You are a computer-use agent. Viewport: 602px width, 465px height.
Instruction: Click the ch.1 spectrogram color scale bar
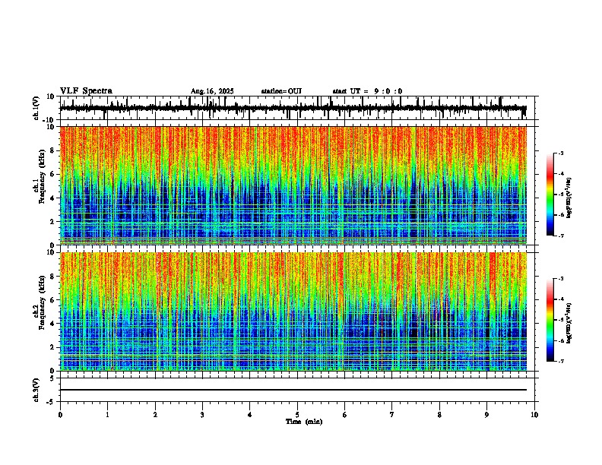coord(550,195)
